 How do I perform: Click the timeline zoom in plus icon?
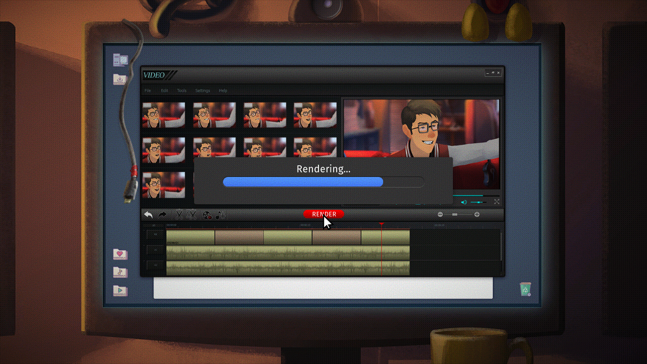click(477, 214)
